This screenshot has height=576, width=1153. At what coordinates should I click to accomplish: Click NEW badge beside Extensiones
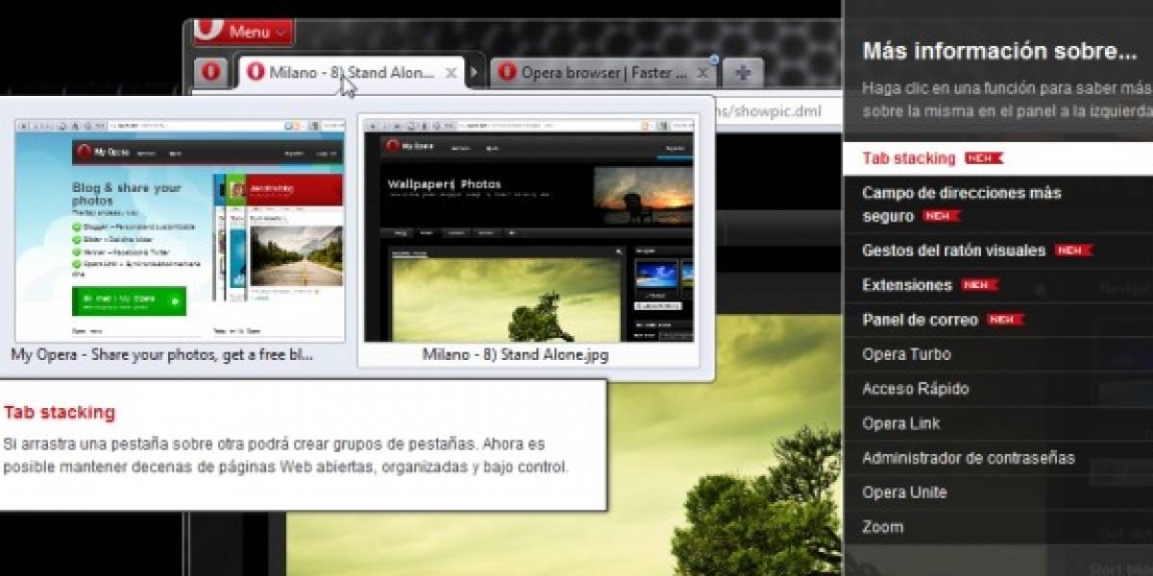pyautogui.click(x=980, y=285)
